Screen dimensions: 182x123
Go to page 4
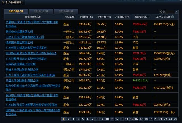pos(78,119)
